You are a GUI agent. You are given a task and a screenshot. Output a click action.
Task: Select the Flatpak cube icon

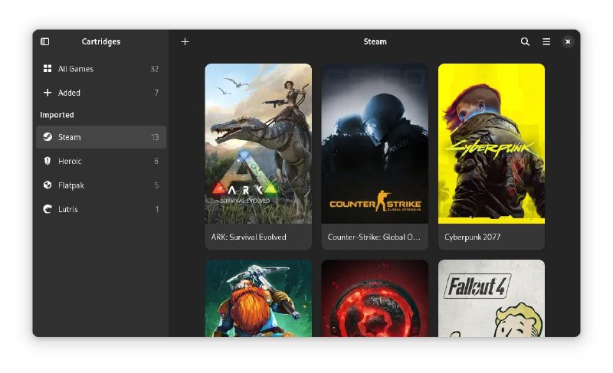pos(48,185)
